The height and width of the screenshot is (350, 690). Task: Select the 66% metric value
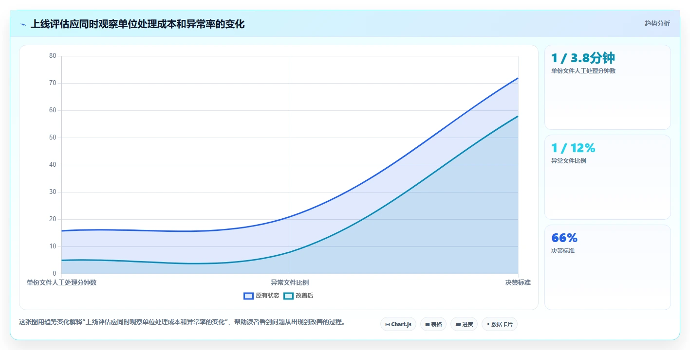[x=564, y=238]
